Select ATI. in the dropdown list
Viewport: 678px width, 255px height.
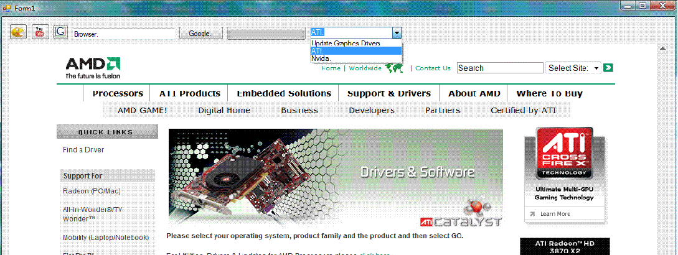coord(356,50)
